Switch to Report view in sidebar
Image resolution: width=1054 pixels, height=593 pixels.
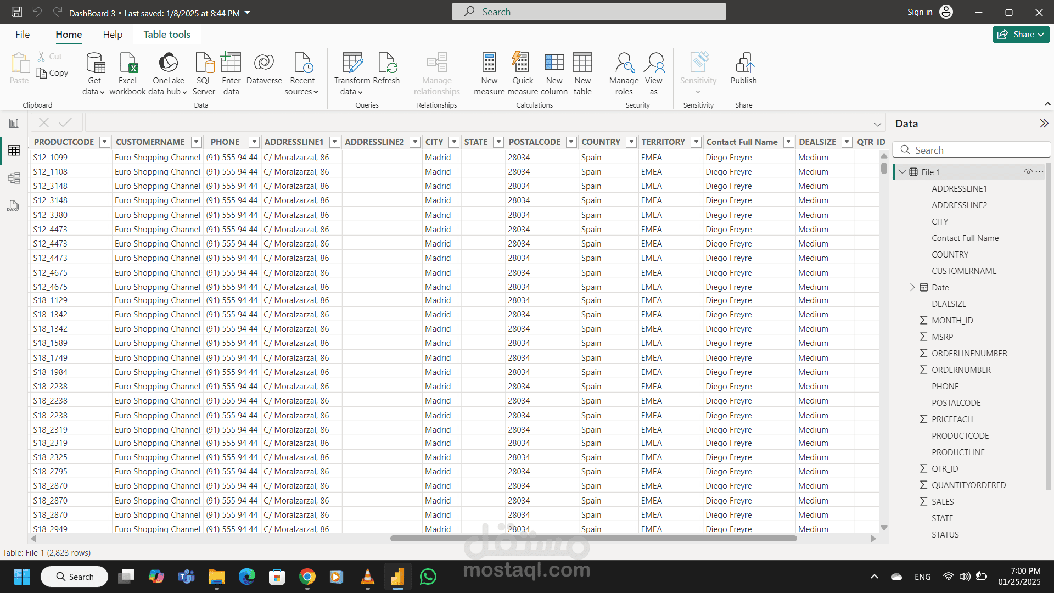pyautogui.click(x=14, y=124)
